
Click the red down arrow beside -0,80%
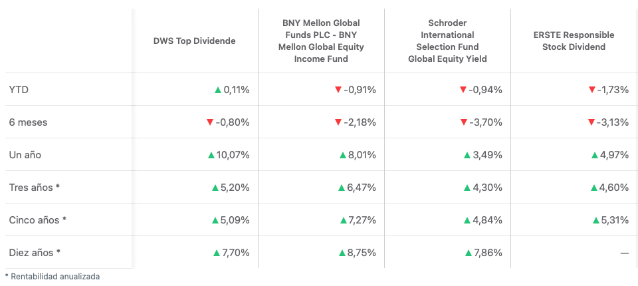coord(210,122)
